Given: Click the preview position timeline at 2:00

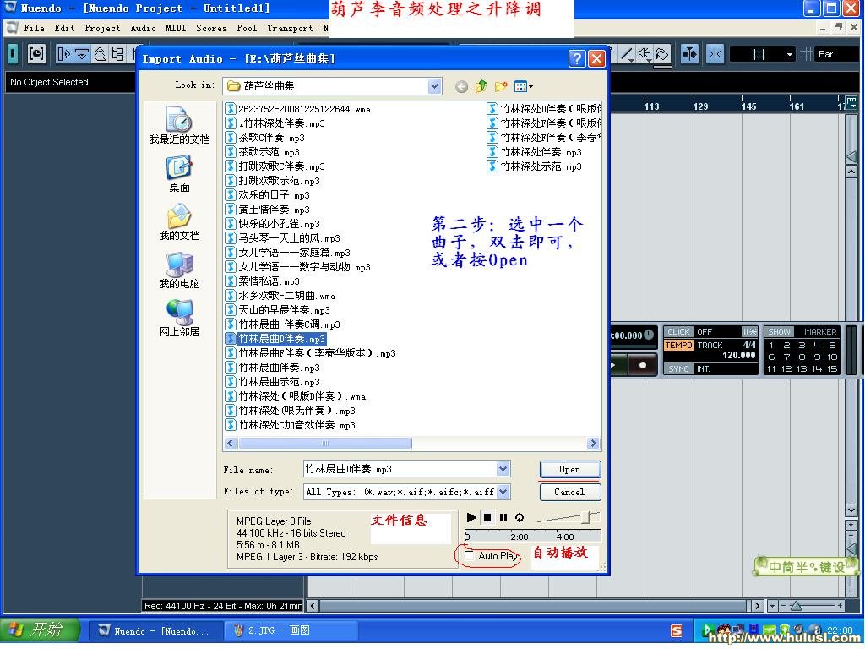Looking at the screenshot, I should tap(520, 537).
